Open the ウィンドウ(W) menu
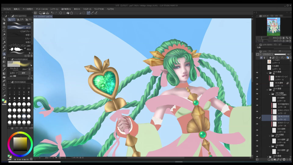293x165 pixels. 99,9
